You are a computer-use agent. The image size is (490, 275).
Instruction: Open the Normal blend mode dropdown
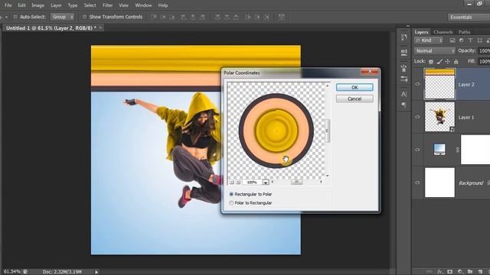coord(435,51)
